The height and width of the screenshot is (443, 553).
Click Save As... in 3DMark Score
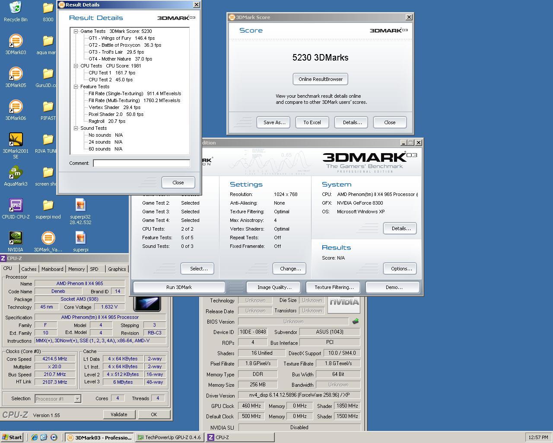274,122
